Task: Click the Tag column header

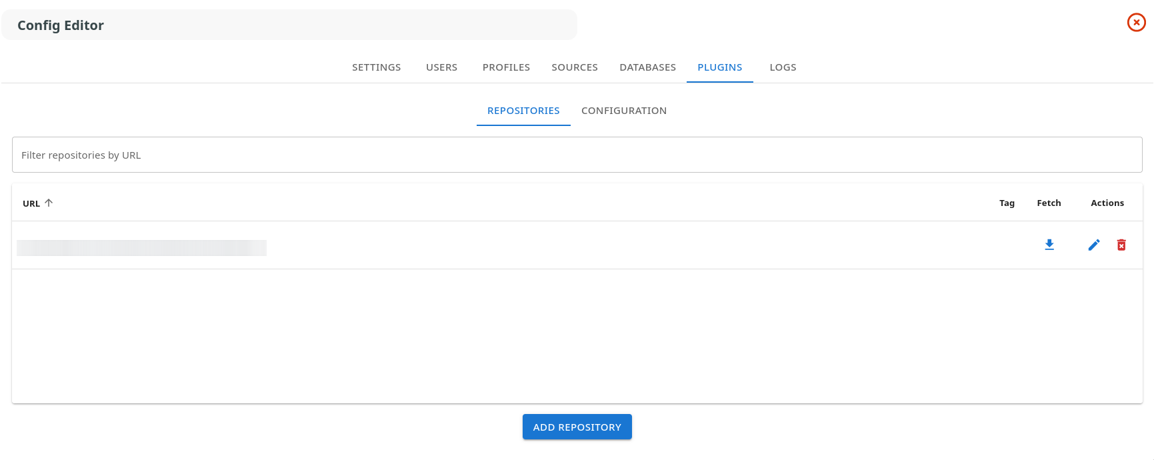Action: click(1007, 203)
